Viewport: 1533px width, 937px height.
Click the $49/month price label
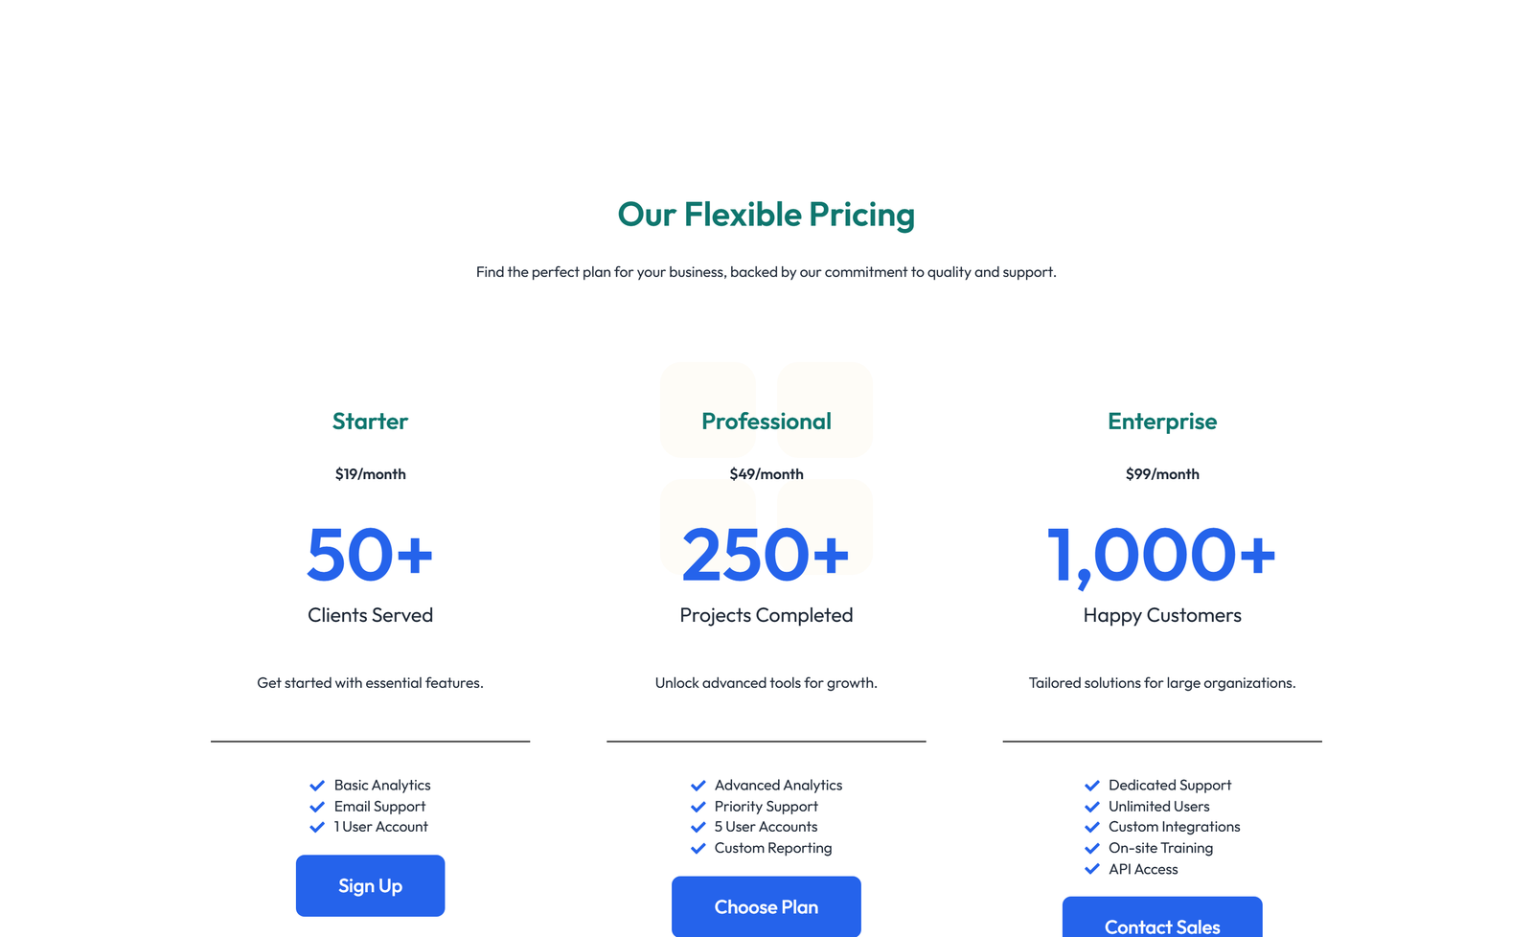coord(766,473)
